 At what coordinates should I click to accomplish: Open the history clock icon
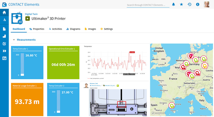click(189, 5)
